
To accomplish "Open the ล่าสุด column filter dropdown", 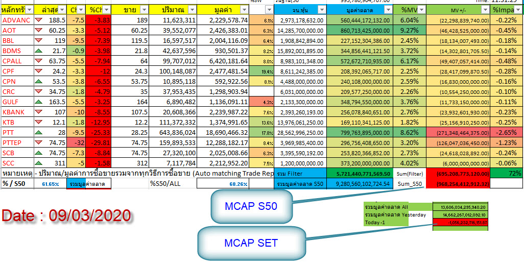I will 61,10.
